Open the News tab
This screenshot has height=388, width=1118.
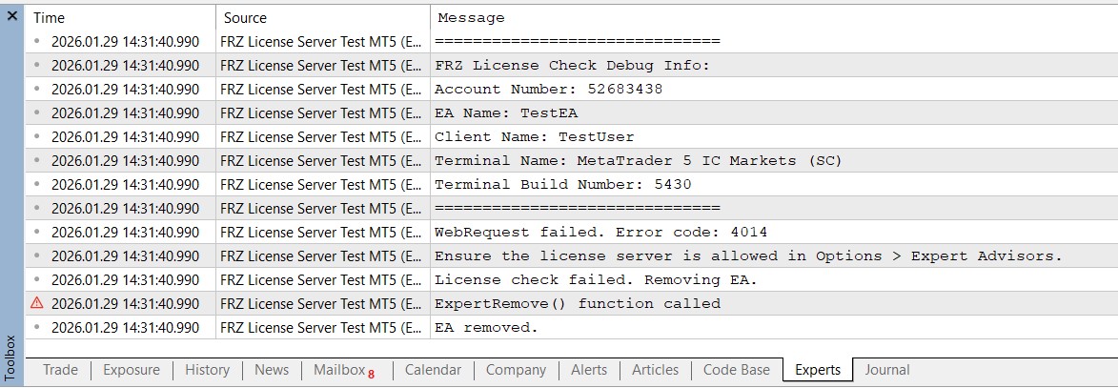[x=272, y=370]
